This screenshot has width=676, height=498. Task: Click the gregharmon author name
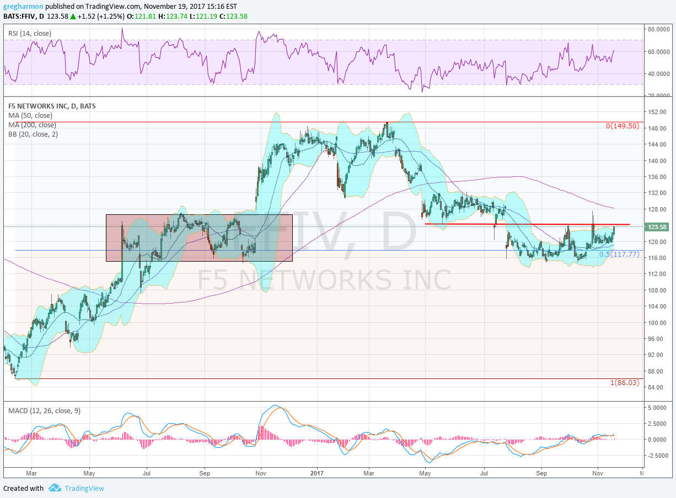23,7
